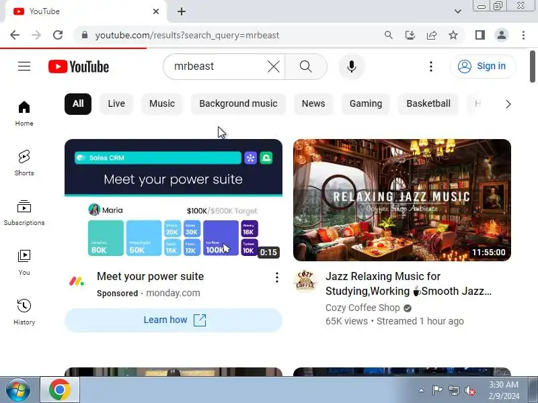The image size is (538, 403).
Task: Select the Background music chip
Action: (x=238, y=104)
